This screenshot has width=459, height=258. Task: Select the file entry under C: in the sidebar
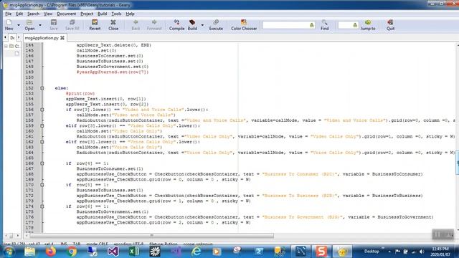click(x=16, y=53)
